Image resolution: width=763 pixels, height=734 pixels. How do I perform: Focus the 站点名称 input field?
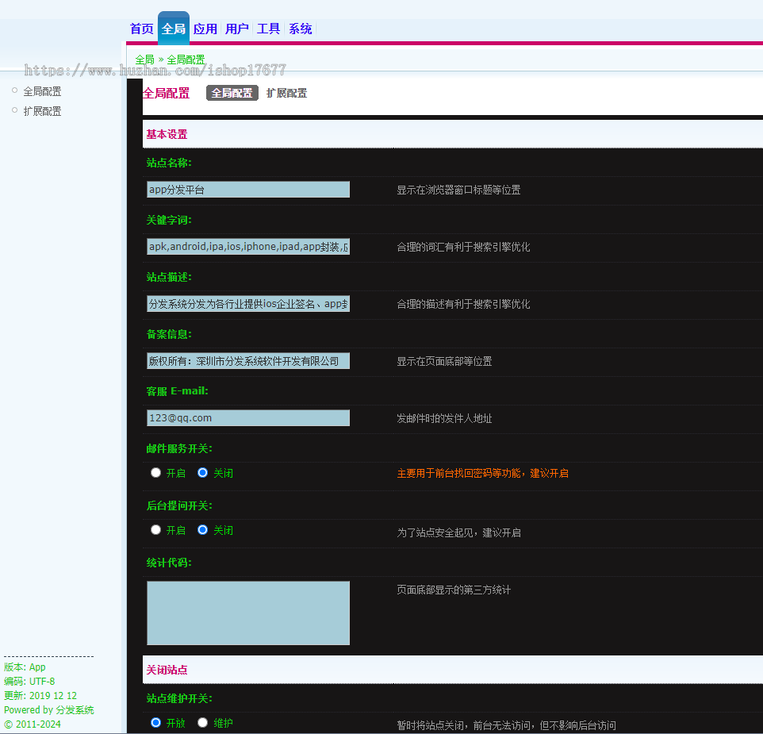(248, 190)
